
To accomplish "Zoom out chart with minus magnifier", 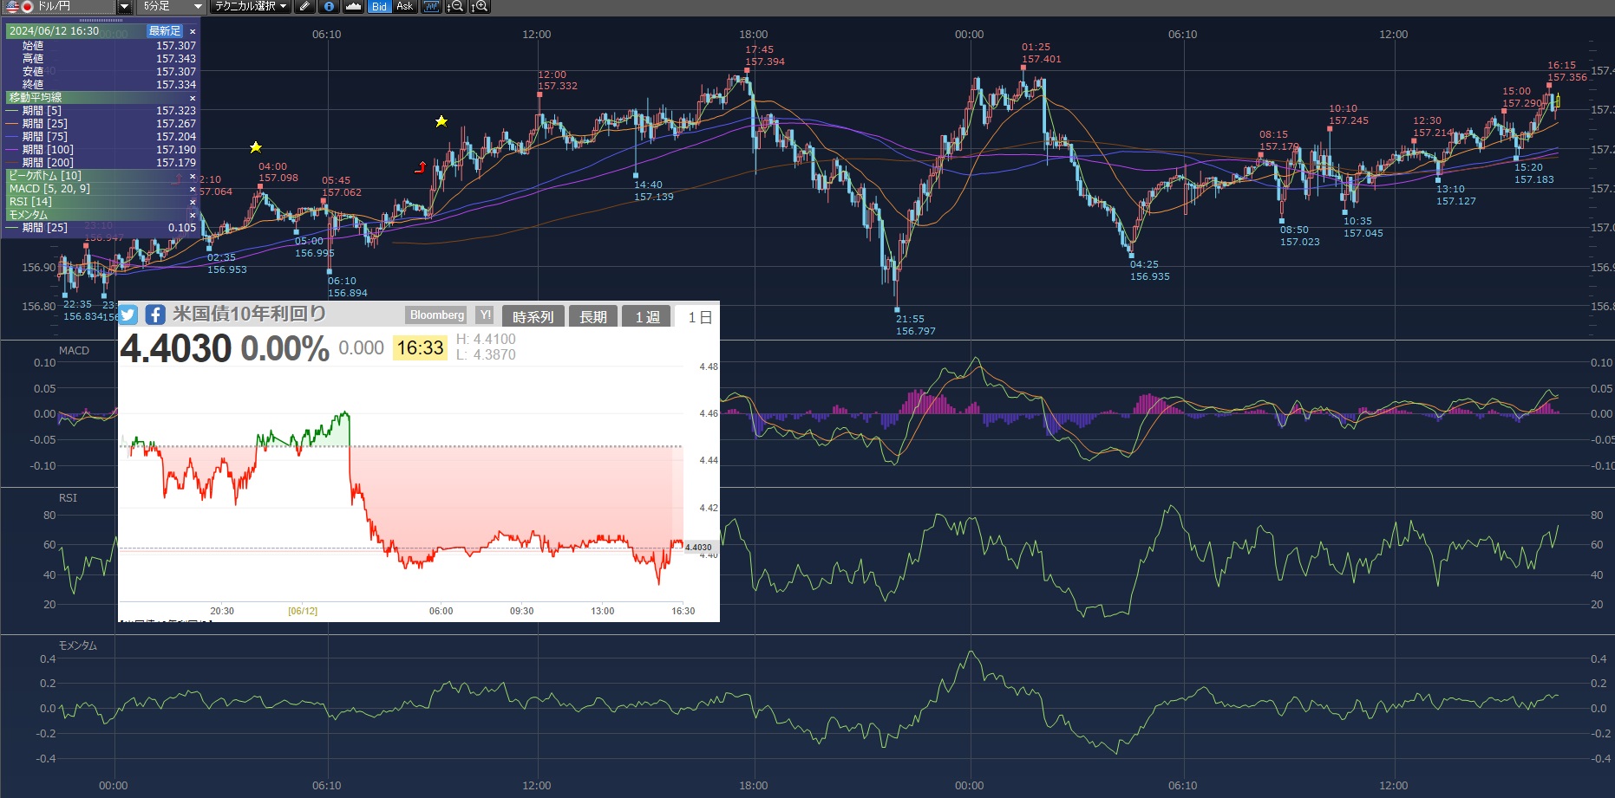I will pyautogui.click(x=455, y=6).
